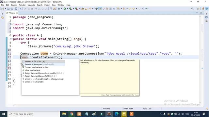
Task: Click the Package Explorer sidebar icon
Action: [x=3, y=18]
